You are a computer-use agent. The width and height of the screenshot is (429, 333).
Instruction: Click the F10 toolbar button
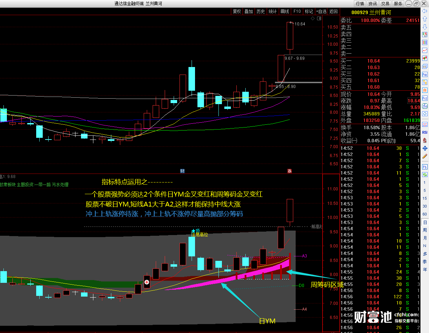point(297,11)
